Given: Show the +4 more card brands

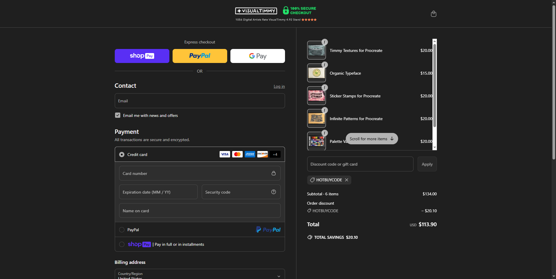Looking at the screenshot, I should 275,154.
